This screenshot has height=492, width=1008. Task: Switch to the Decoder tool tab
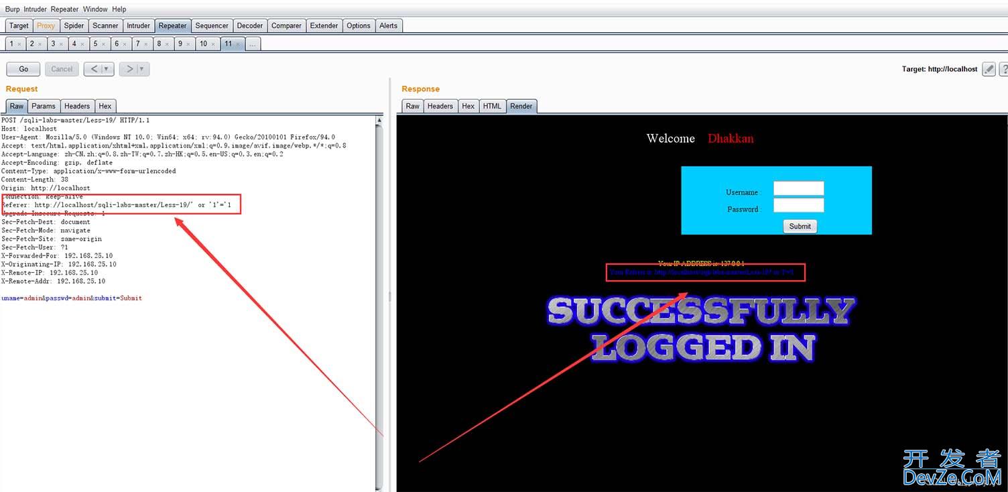tap(250, 25)
